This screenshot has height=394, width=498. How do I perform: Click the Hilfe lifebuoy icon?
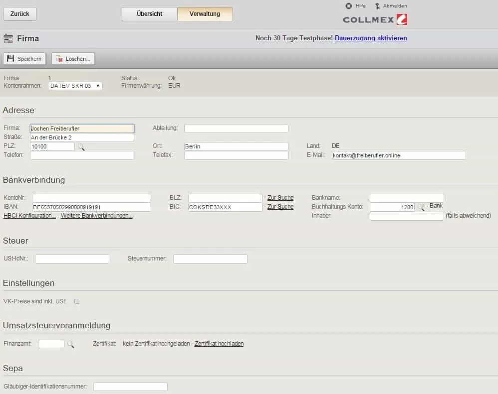(349, 6)
